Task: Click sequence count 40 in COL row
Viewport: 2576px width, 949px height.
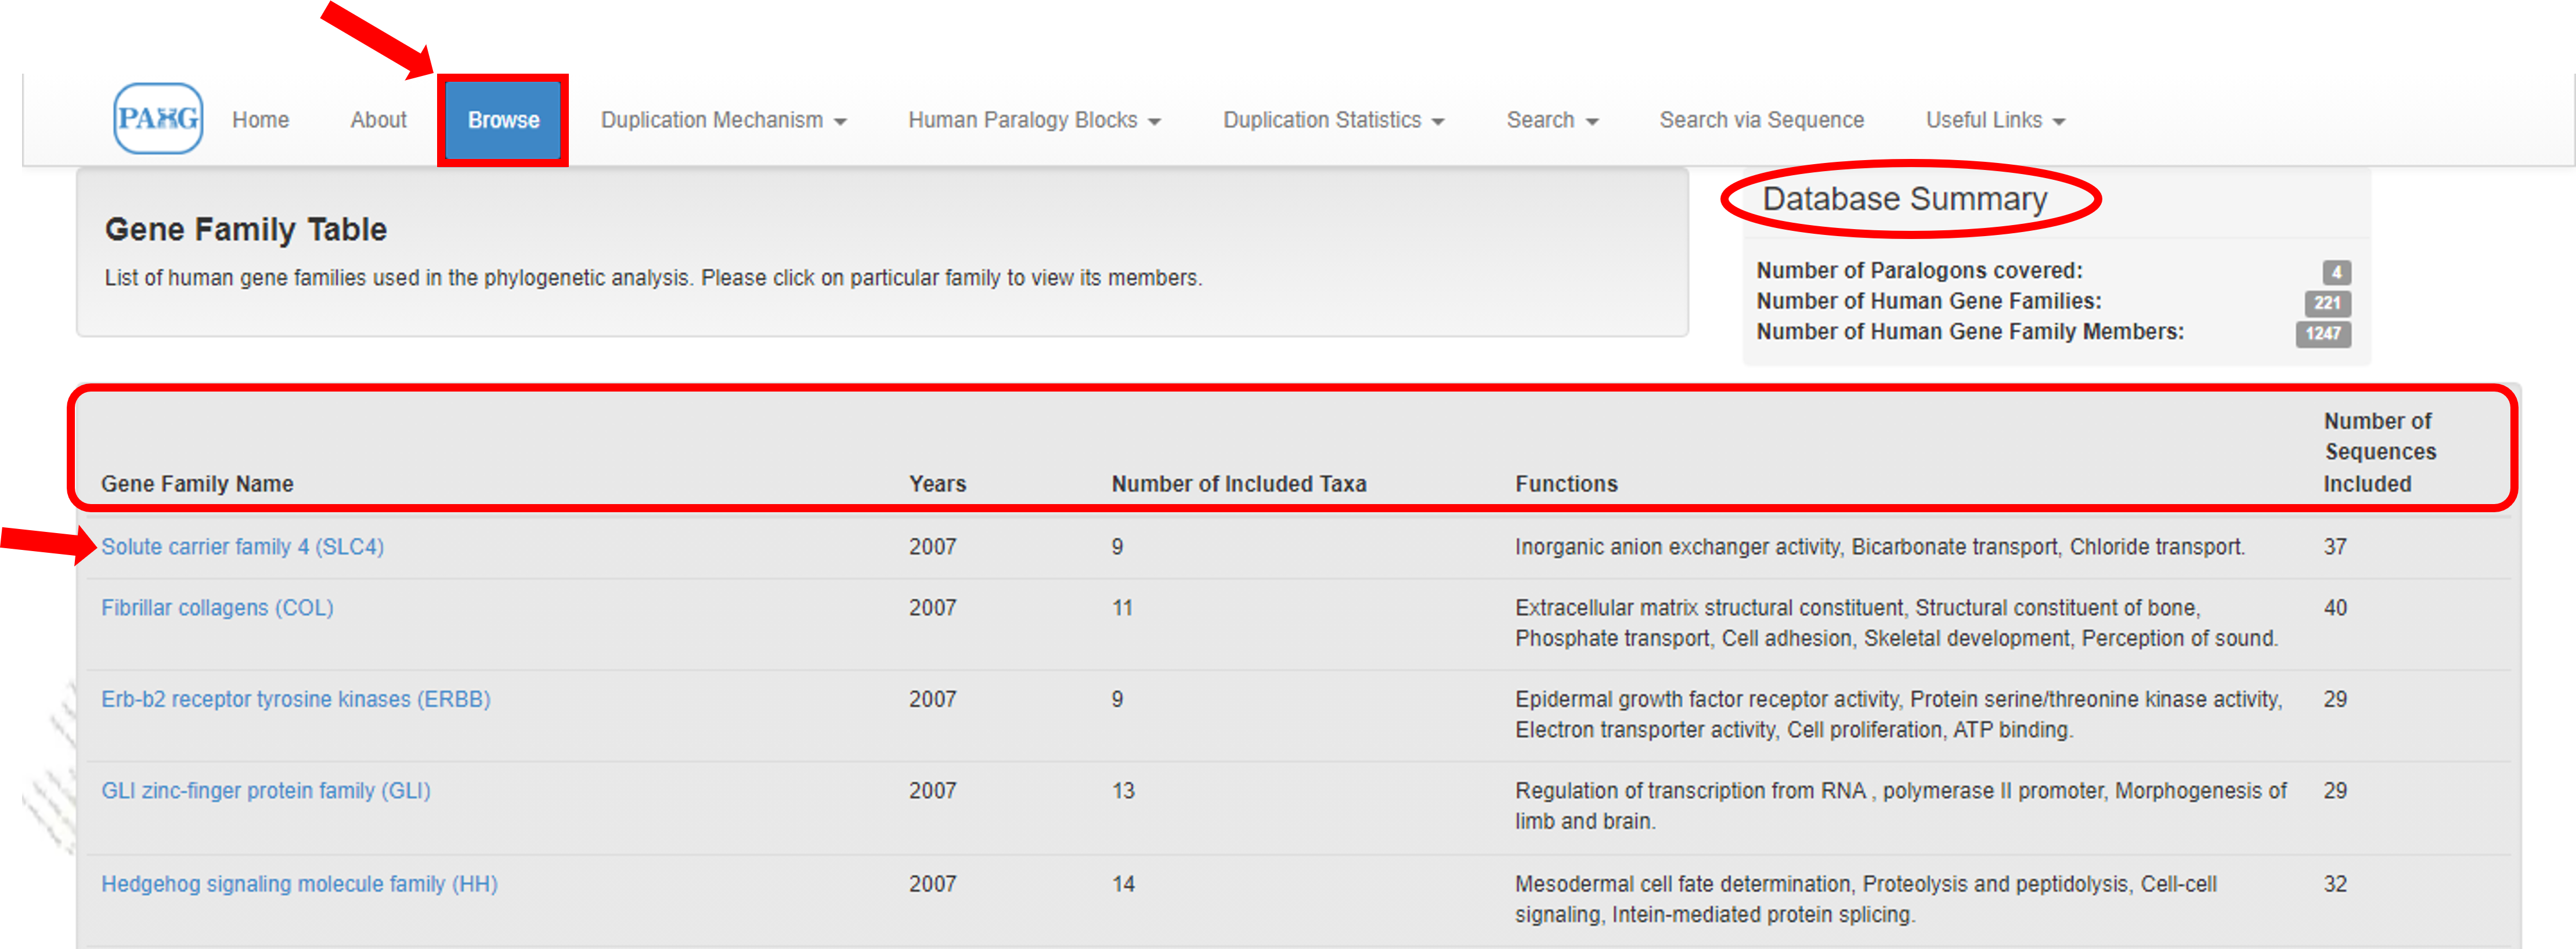Action: click(2335, 607)
